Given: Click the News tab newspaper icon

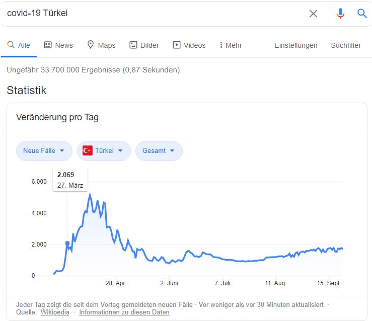Looking at the screenshot, I should click(x=48, y=45).
